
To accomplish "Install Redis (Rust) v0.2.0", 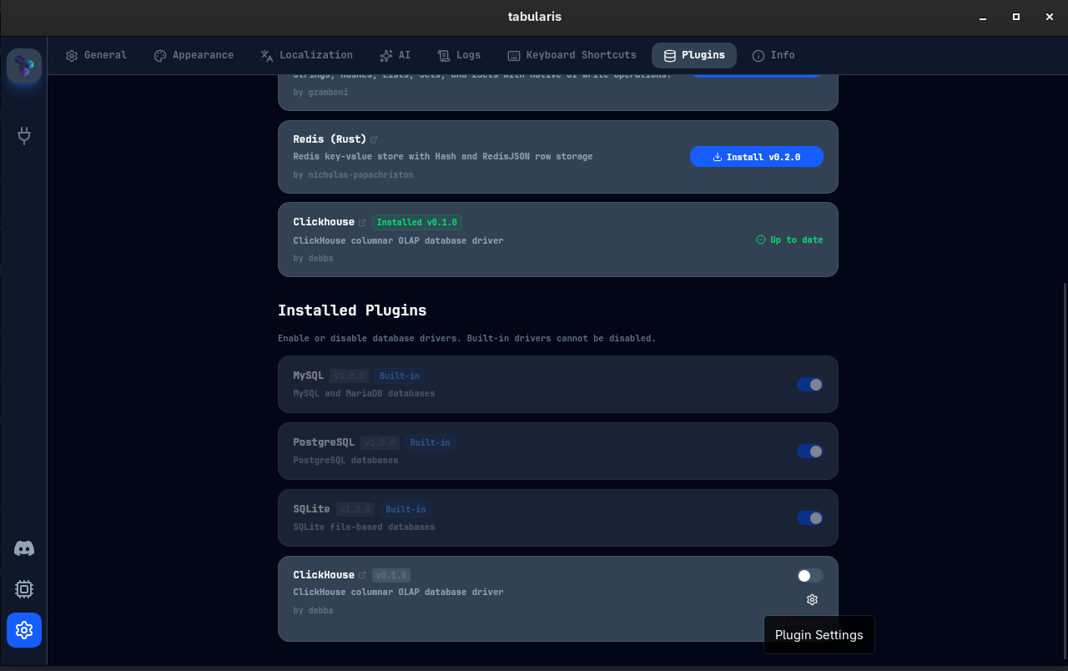I will [757, 156].
